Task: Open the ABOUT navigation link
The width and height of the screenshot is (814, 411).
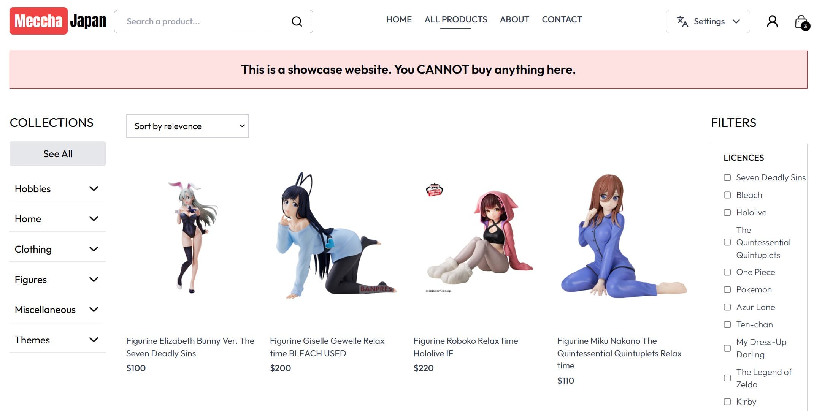Action: [x=514, y=19]
